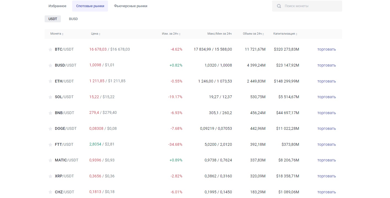The height and width of the screenshot is (198, 390).
Task: Sort by Цена column
Action: click(x=96, y=34)
